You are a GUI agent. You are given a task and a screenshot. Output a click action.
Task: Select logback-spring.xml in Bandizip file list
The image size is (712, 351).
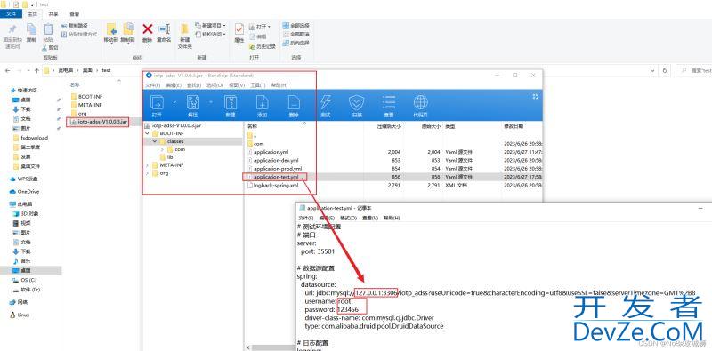pos(276,185)
